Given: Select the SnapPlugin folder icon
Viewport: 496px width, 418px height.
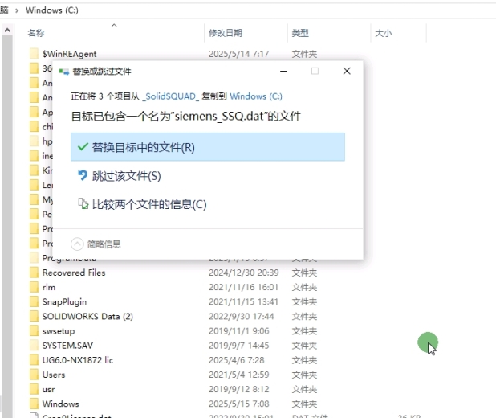Looking at the screenshot, I should click(34, 301).
